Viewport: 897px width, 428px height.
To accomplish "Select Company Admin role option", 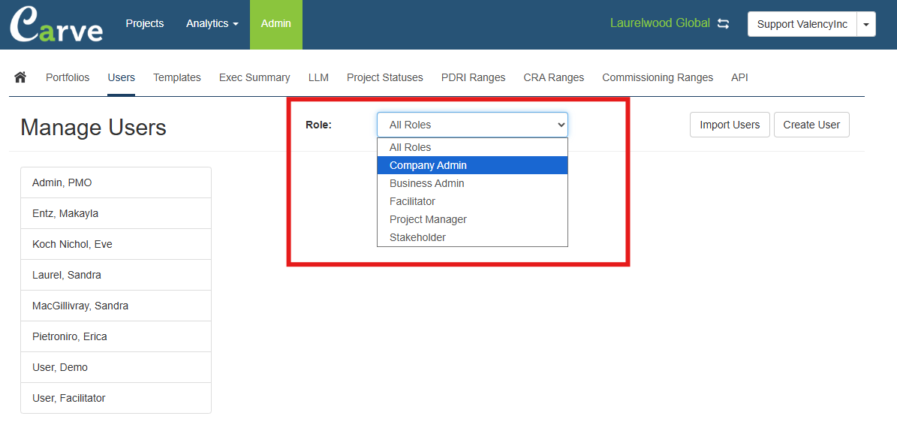I will (x=472, y=165).
